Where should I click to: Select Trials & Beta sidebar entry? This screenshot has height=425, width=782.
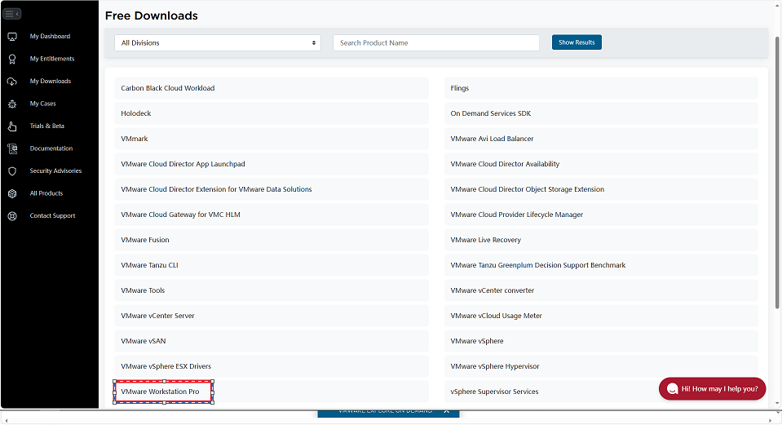point(46,126)
